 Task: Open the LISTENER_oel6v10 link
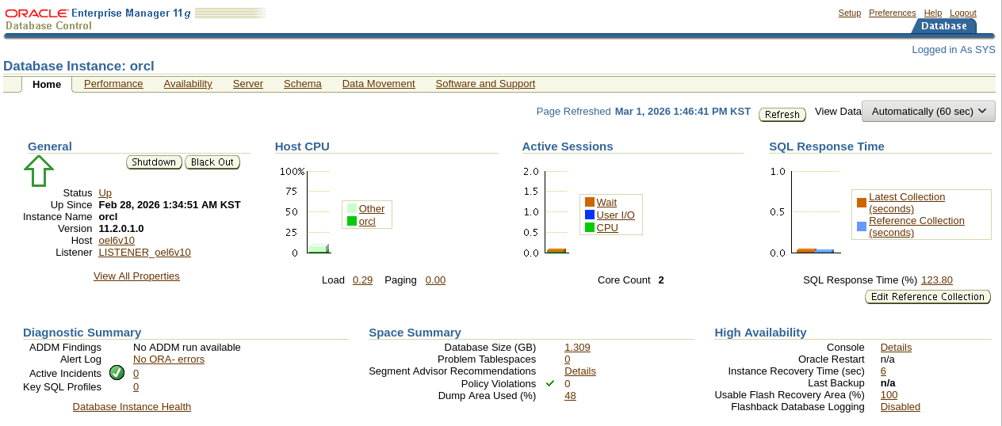(x=144, y=253)
